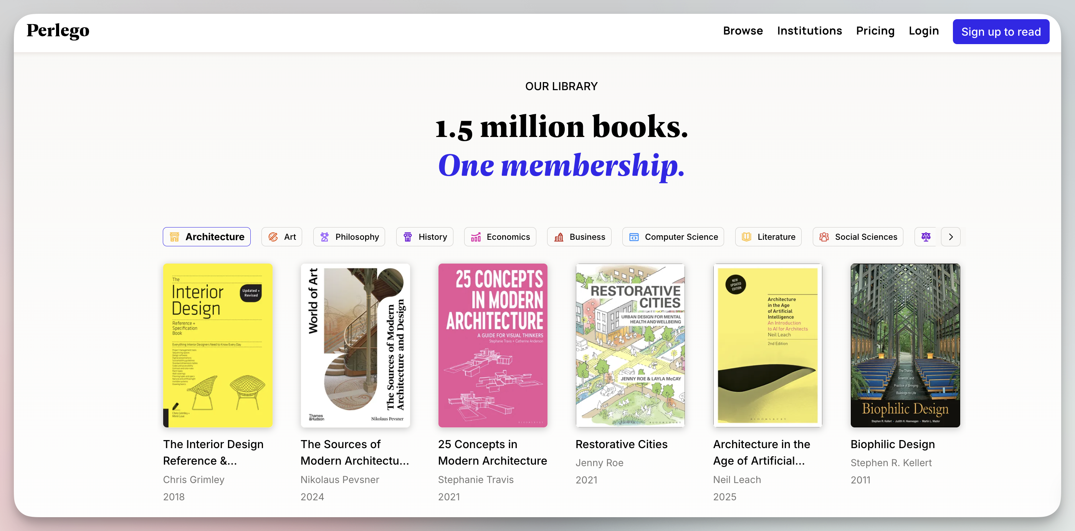Viewport: 1075px width, 531px height.
Task: Expand more categories with right chevron
Action: coord(951,237)
